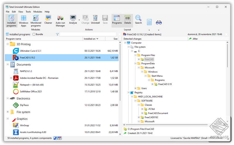This screenshot has width=234, height=145.
Task: Open the Tools menu
Action: click(x=28, y=12)
